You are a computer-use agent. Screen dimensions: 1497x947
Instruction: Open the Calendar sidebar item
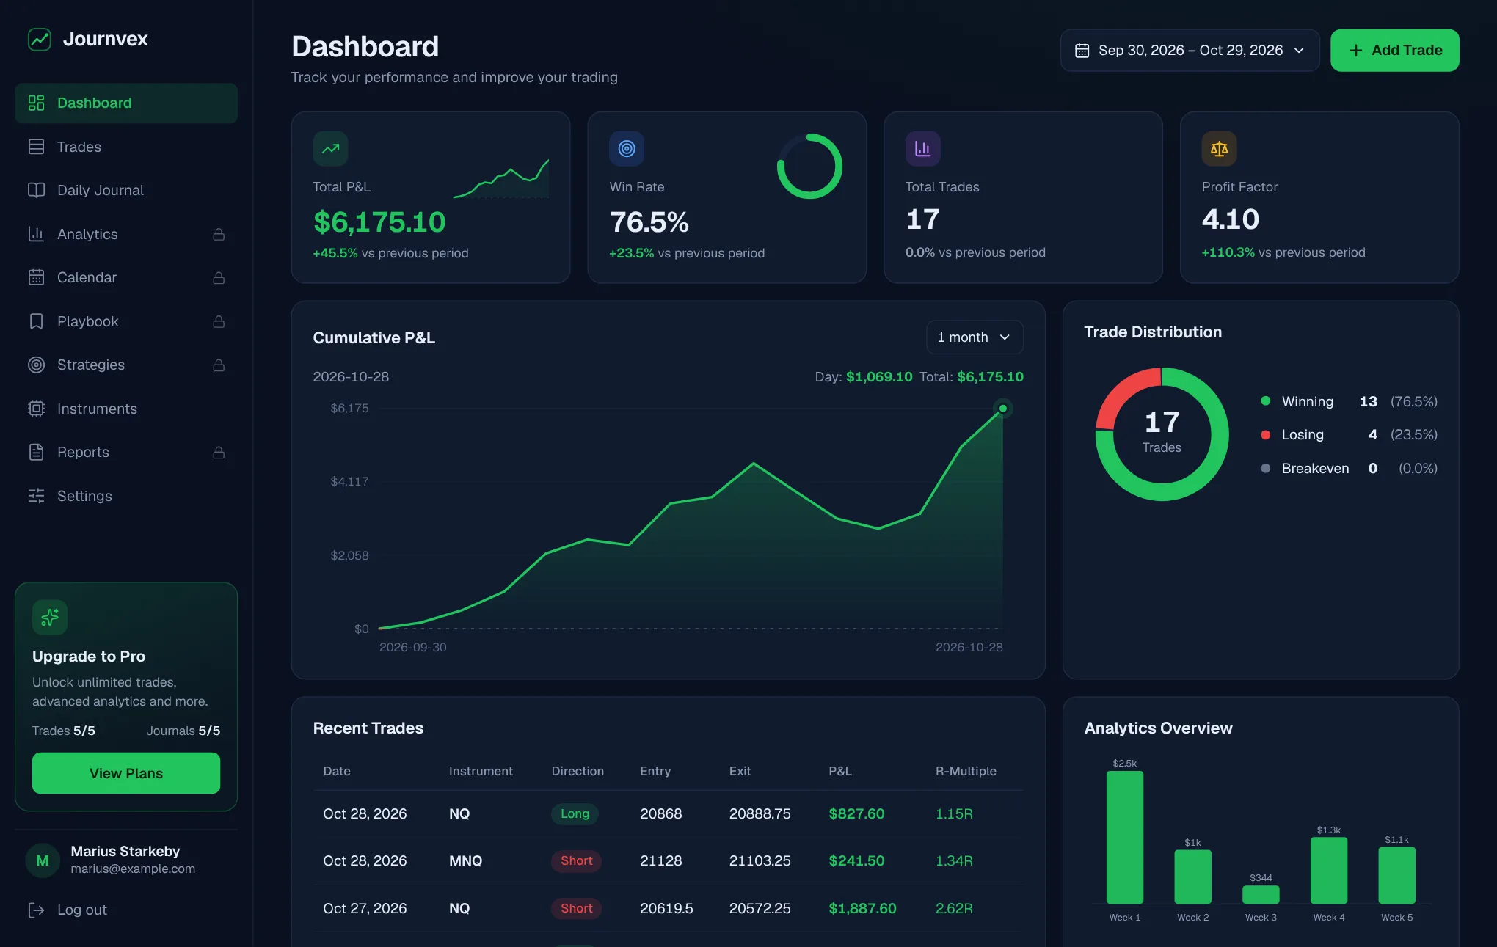(x=126, y=278)
